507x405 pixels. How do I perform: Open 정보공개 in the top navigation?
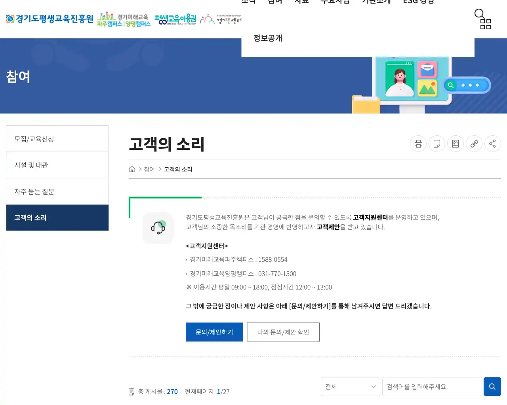pos(268,38)
